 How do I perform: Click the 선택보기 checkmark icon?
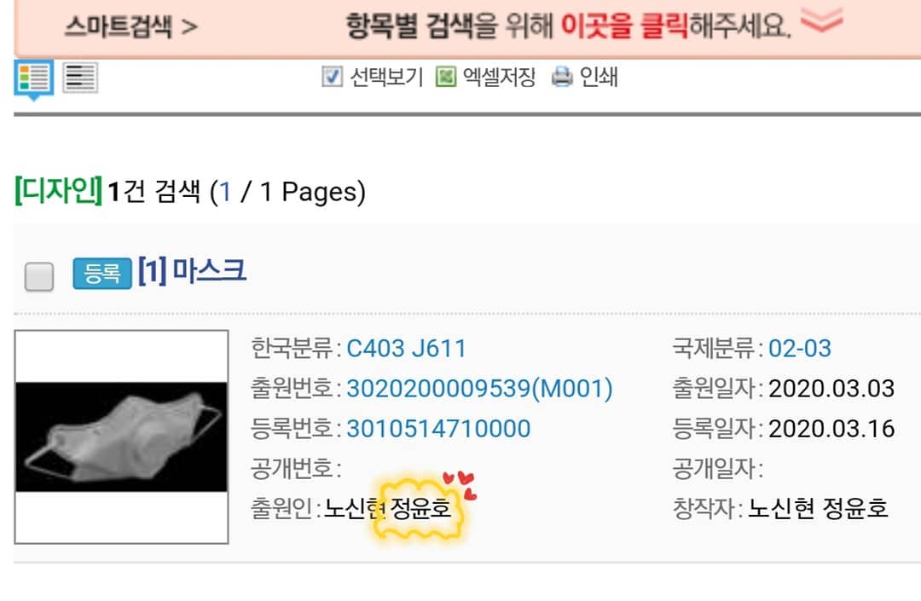tap(333, 77)
